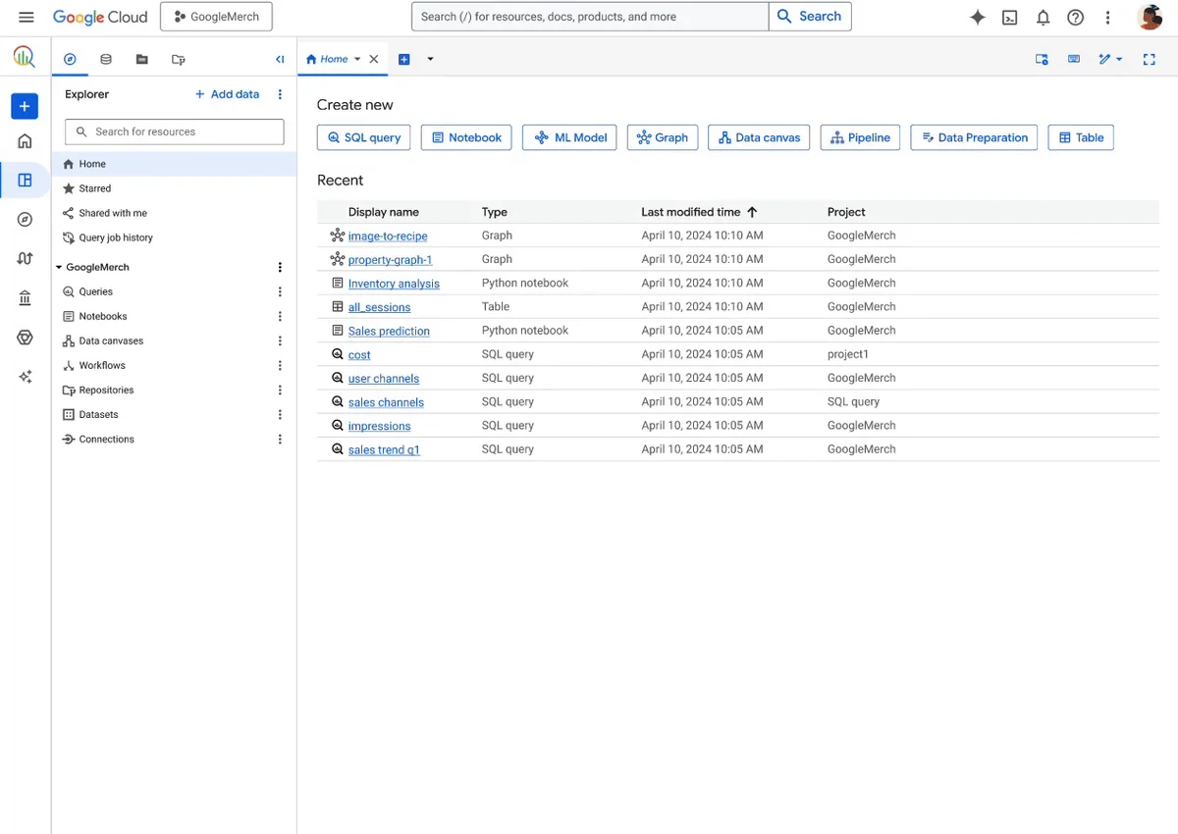Create a new ML Model
This screenshot has height=834, width=1178.
[x=569, y=137]
